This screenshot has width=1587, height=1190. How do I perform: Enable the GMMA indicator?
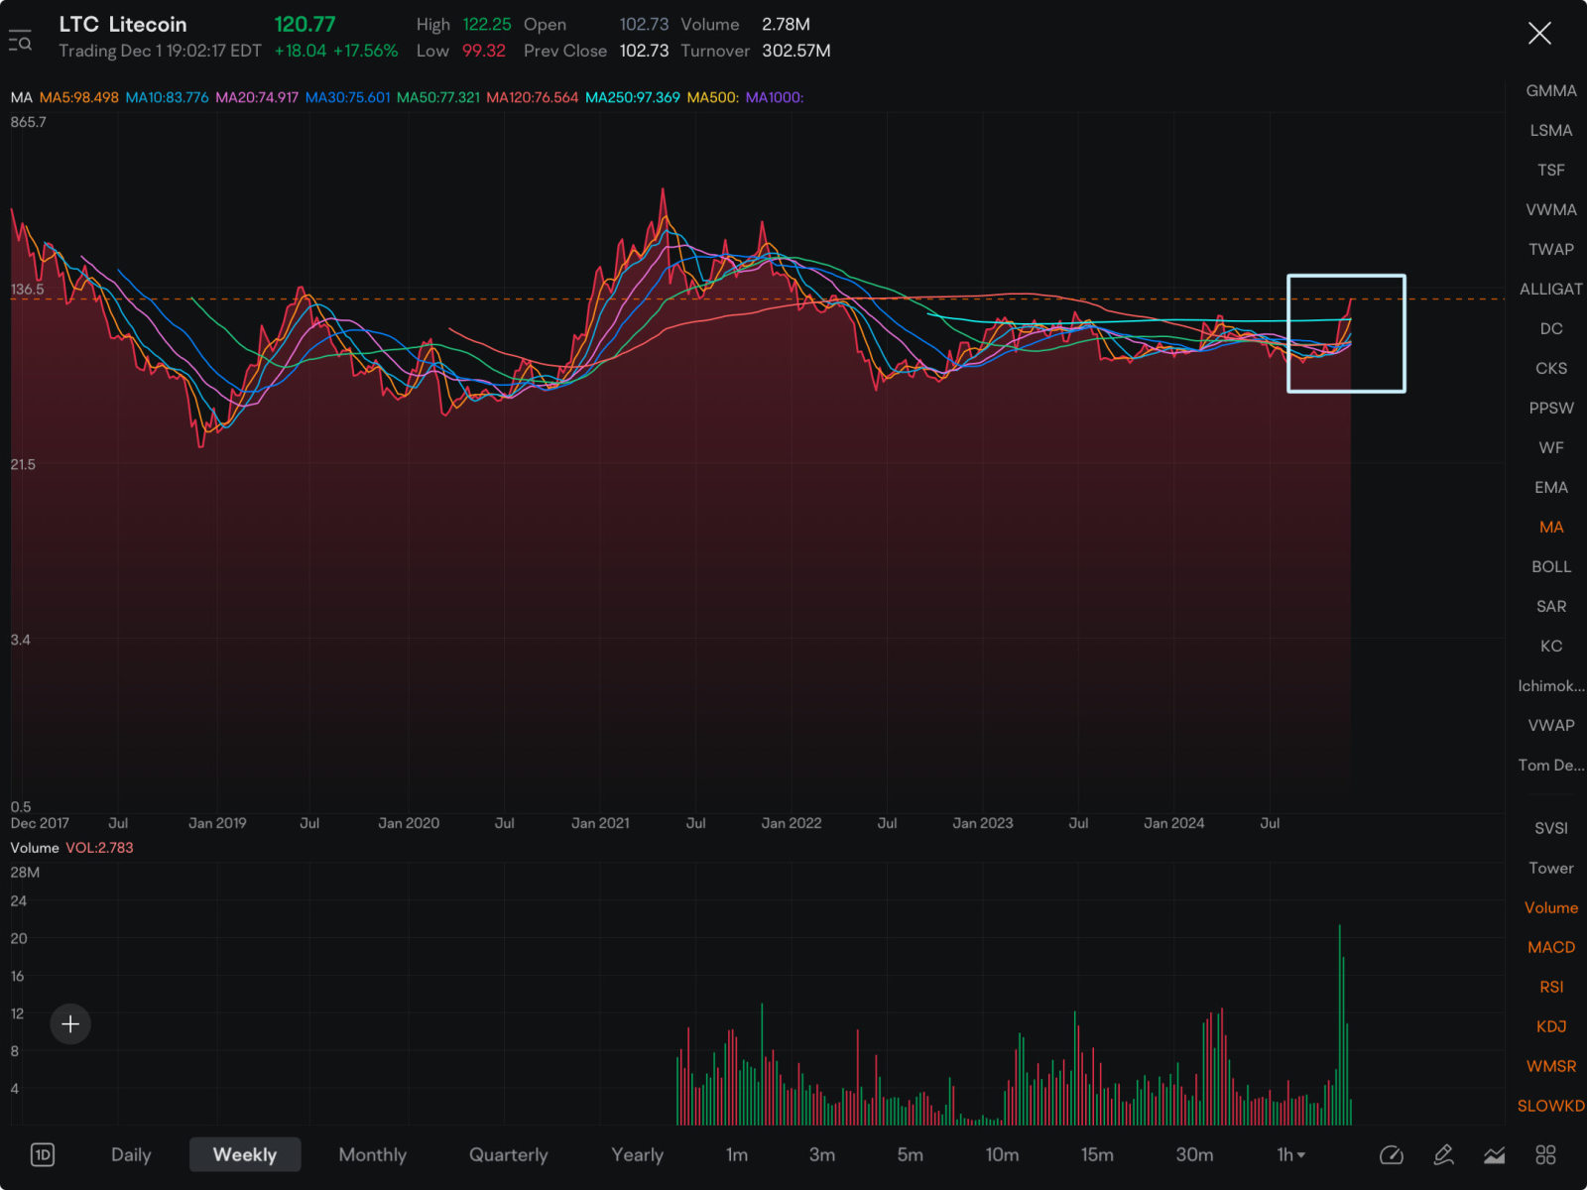pos(1551,90)
